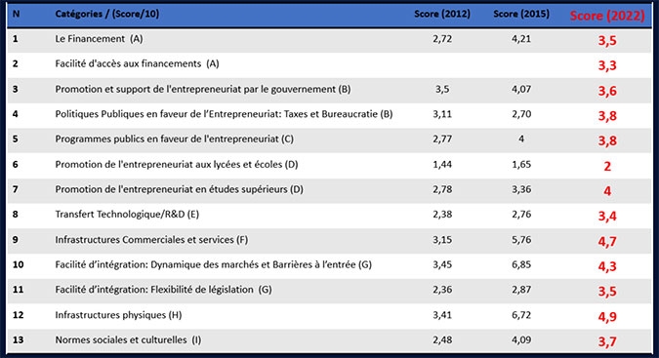Click the red 4,9 score for physical infrastructures
Screen dimensions: 659x358
[607, 316]
